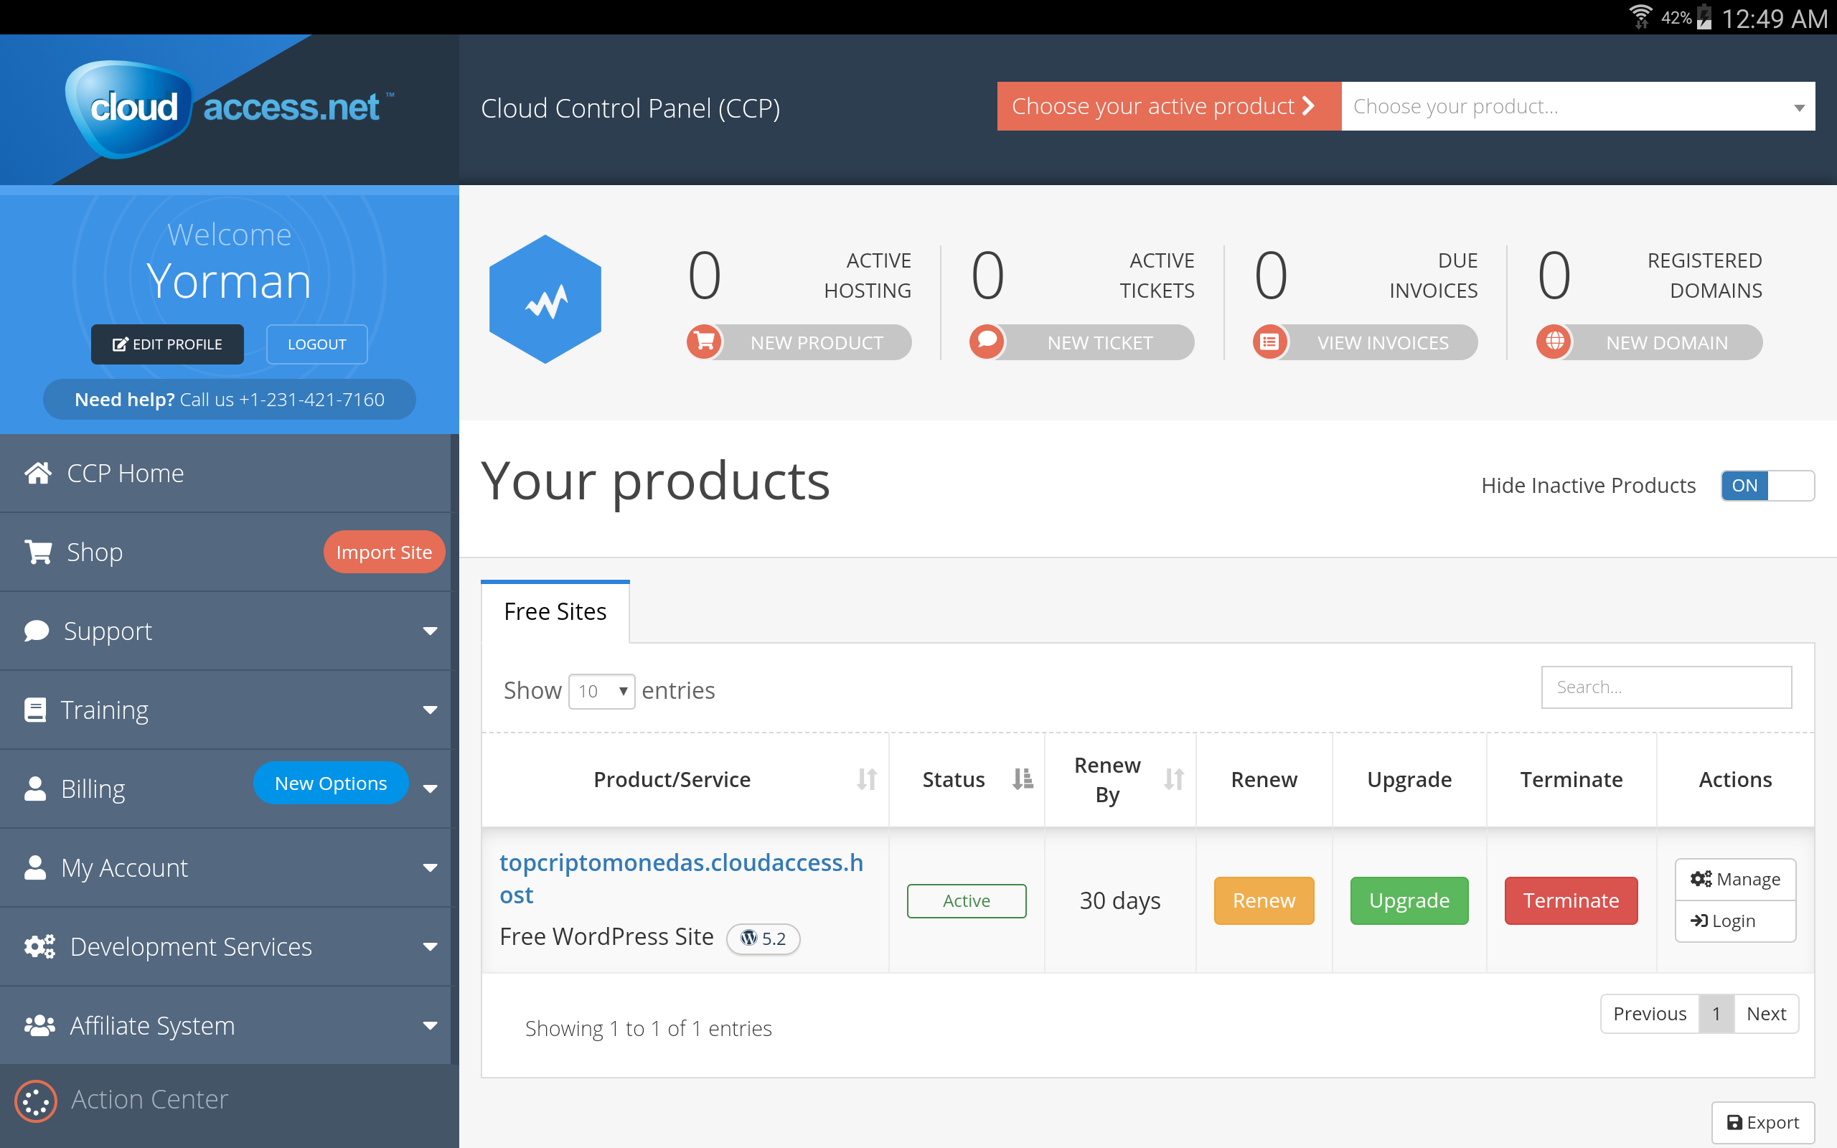Open topcriptomonedas.cloudaccess.host site link
1837x1148 pixels.
(680, 878)
